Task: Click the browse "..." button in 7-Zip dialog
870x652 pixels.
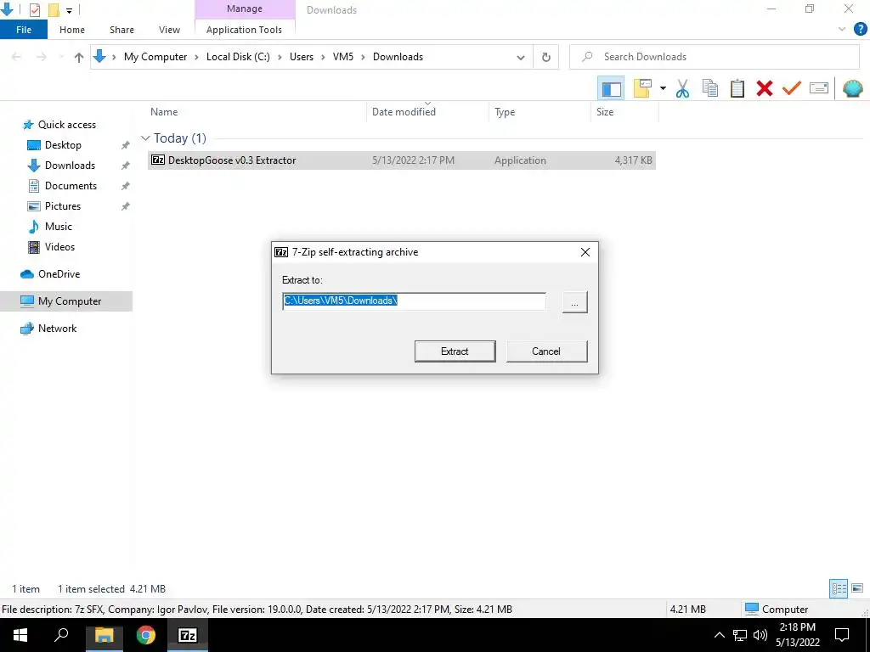Action: point(574,302)
